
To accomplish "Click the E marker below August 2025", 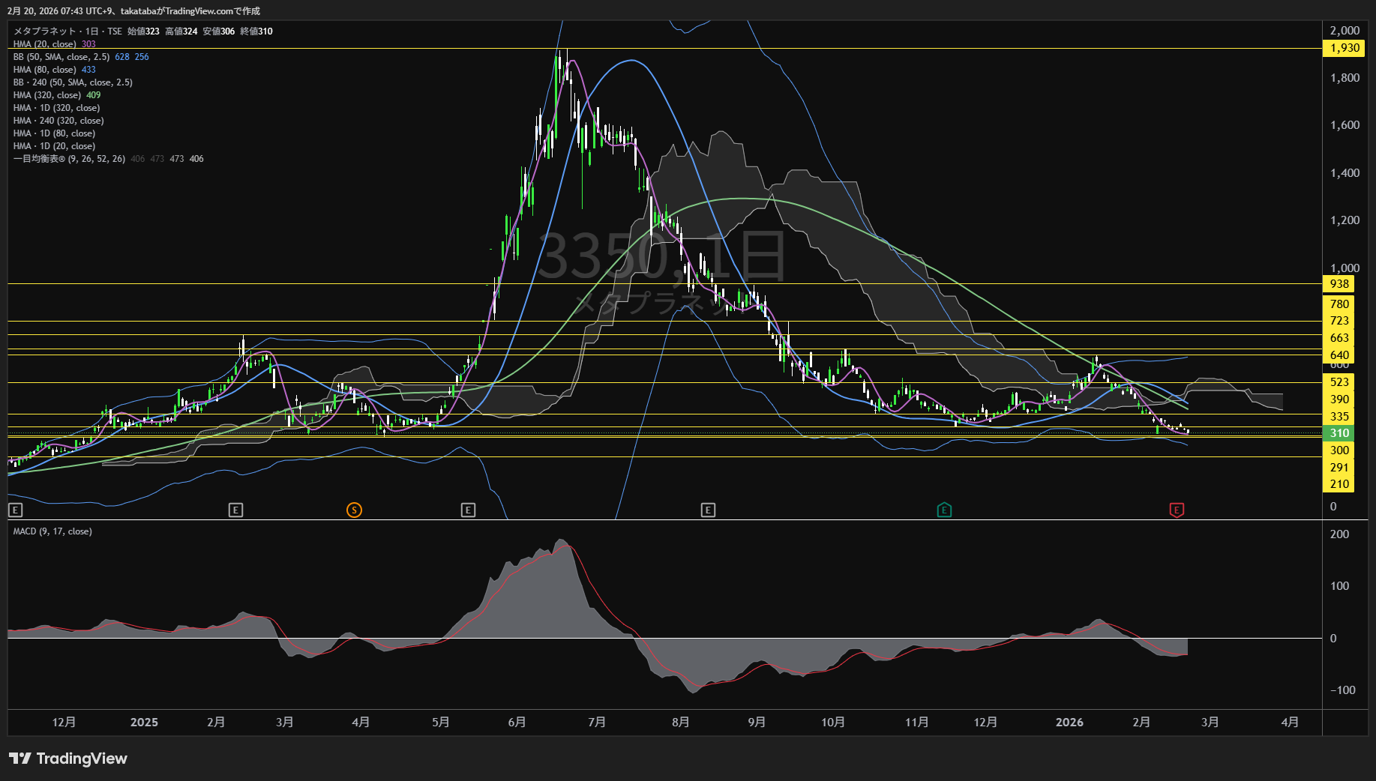I will tap(708, 510).
